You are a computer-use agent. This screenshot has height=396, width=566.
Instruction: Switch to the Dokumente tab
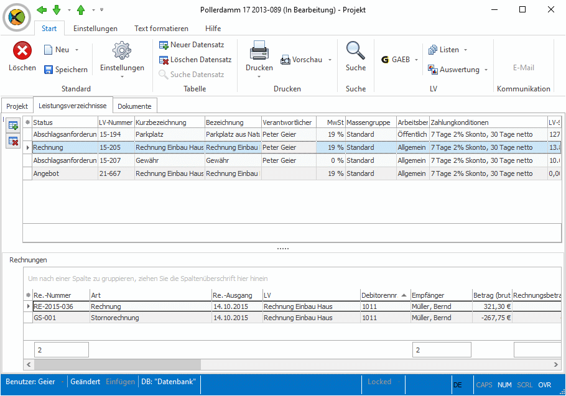pyautogui.click(x=134, y=106)
